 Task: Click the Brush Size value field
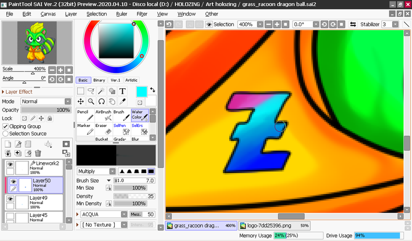pos(134,180)
